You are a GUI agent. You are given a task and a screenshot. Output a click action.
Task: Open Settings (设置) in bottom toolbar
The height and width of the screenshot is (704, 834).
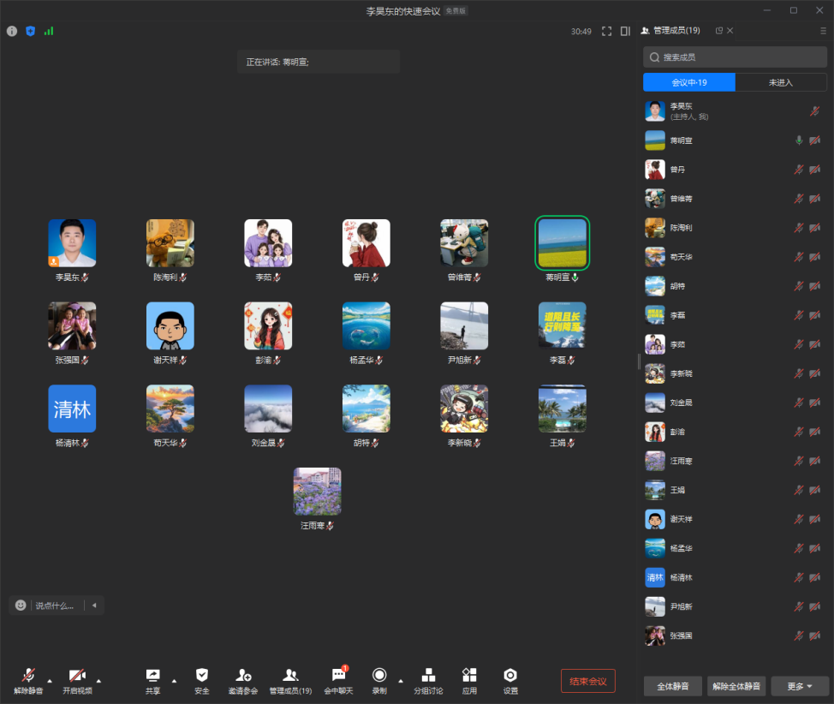coord(510,680)
